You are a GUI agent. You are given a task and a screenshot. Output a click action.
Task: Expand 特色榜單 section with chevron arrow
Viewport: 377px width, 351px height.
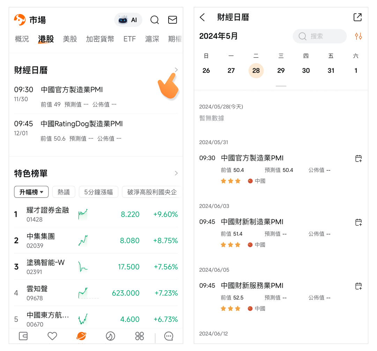(176, 173)
